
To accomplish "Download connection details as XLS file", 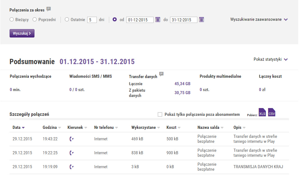I will 262,112.
